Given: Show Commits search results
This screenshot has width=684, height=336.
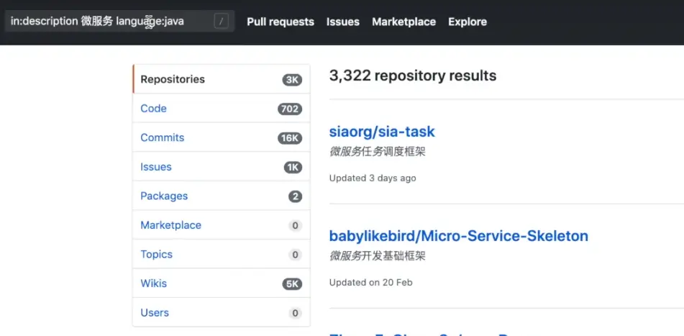Looking at the screenshot, I should tap(163, 137).
